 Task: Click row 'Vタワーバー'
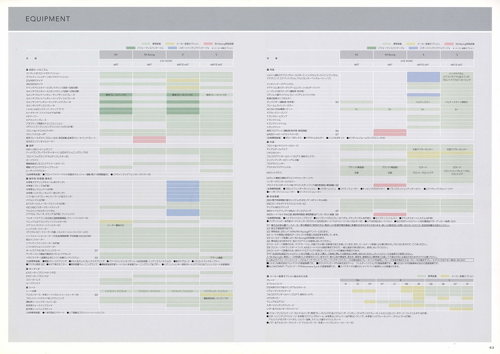[x=129, y=116]
